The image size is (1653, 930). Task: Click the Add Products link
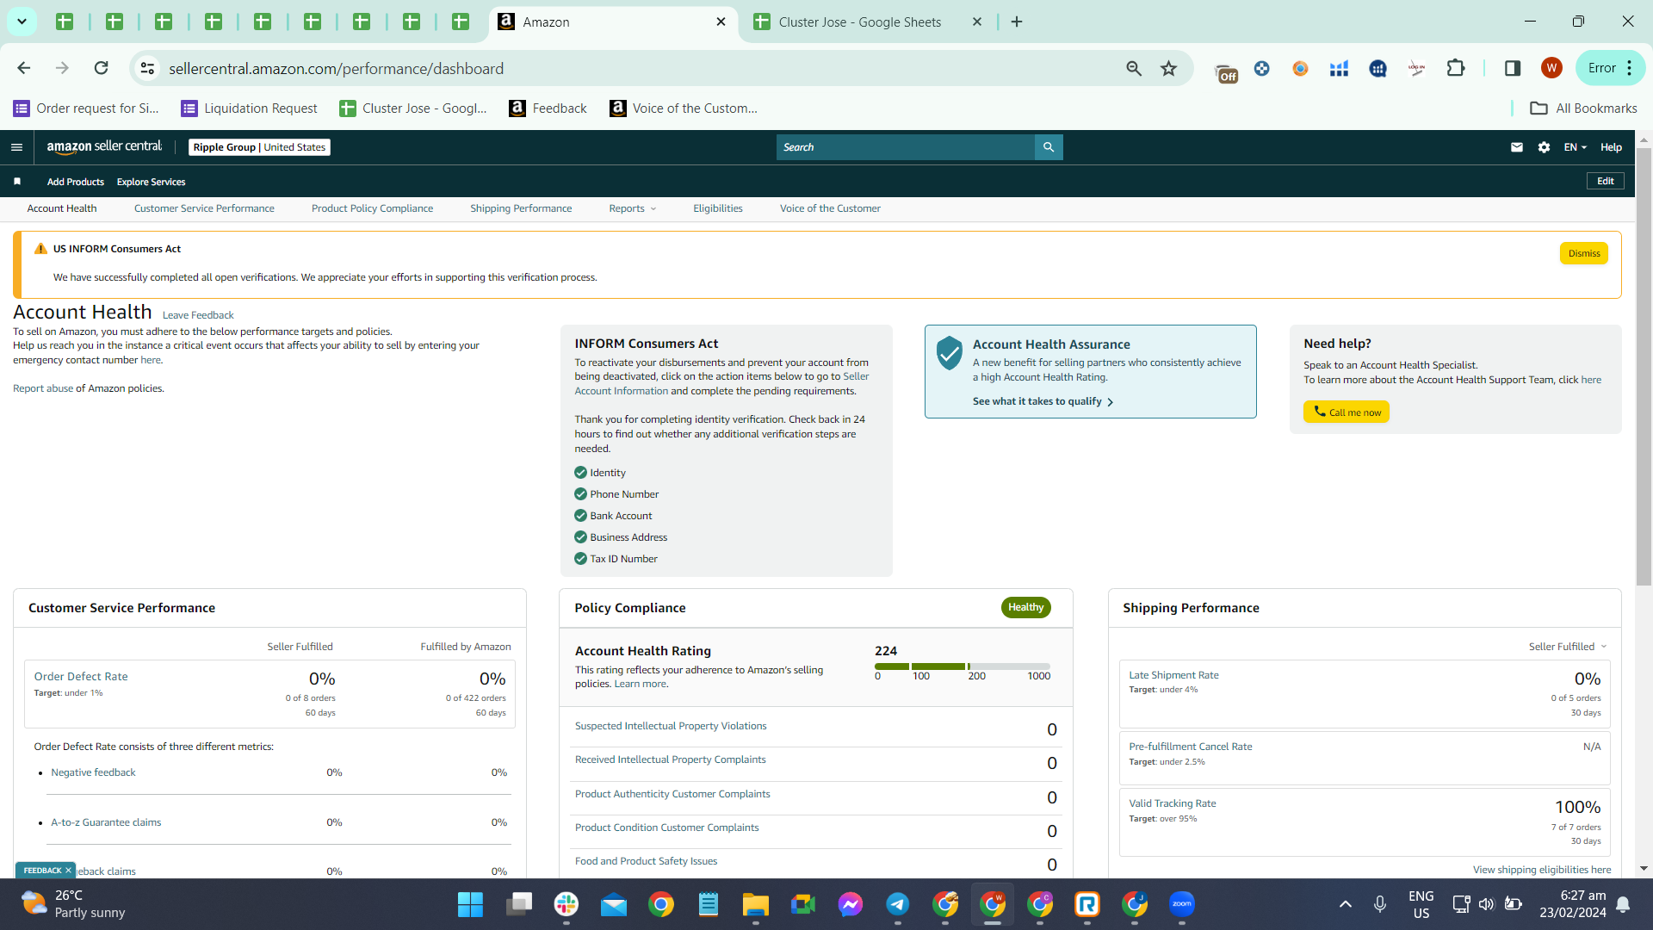[76, 182]
